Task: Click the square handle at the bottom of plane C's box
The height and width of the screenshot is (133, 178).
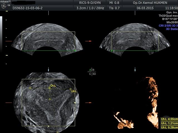Action: click(49, 126)
